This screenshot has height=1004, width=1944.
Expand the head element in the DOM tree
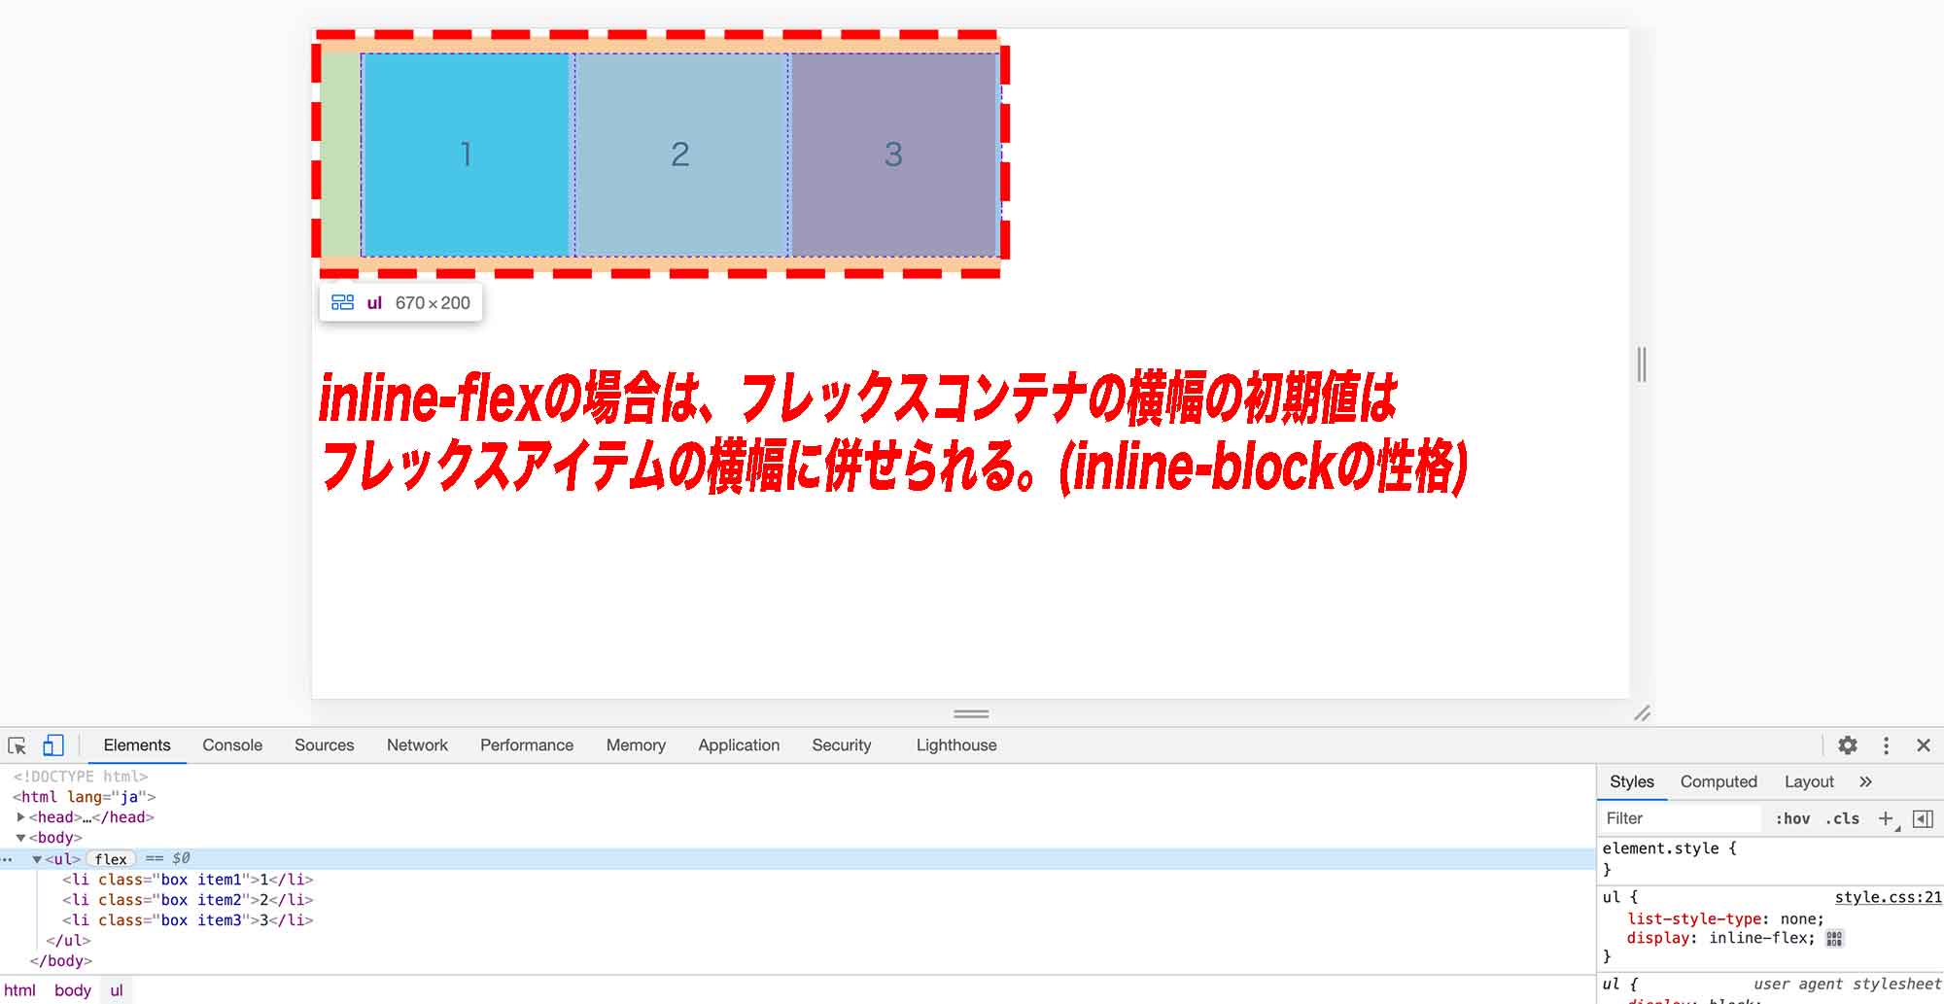(x=20, y=817)
